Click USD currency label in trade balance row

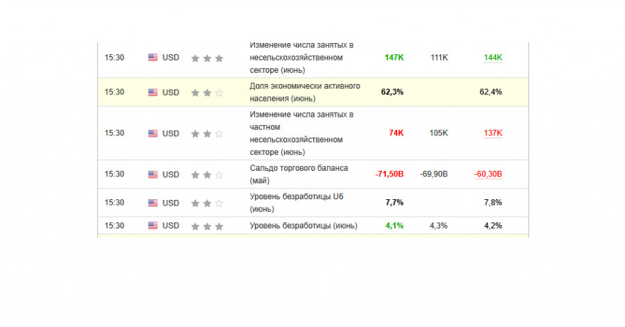[171, 174]
